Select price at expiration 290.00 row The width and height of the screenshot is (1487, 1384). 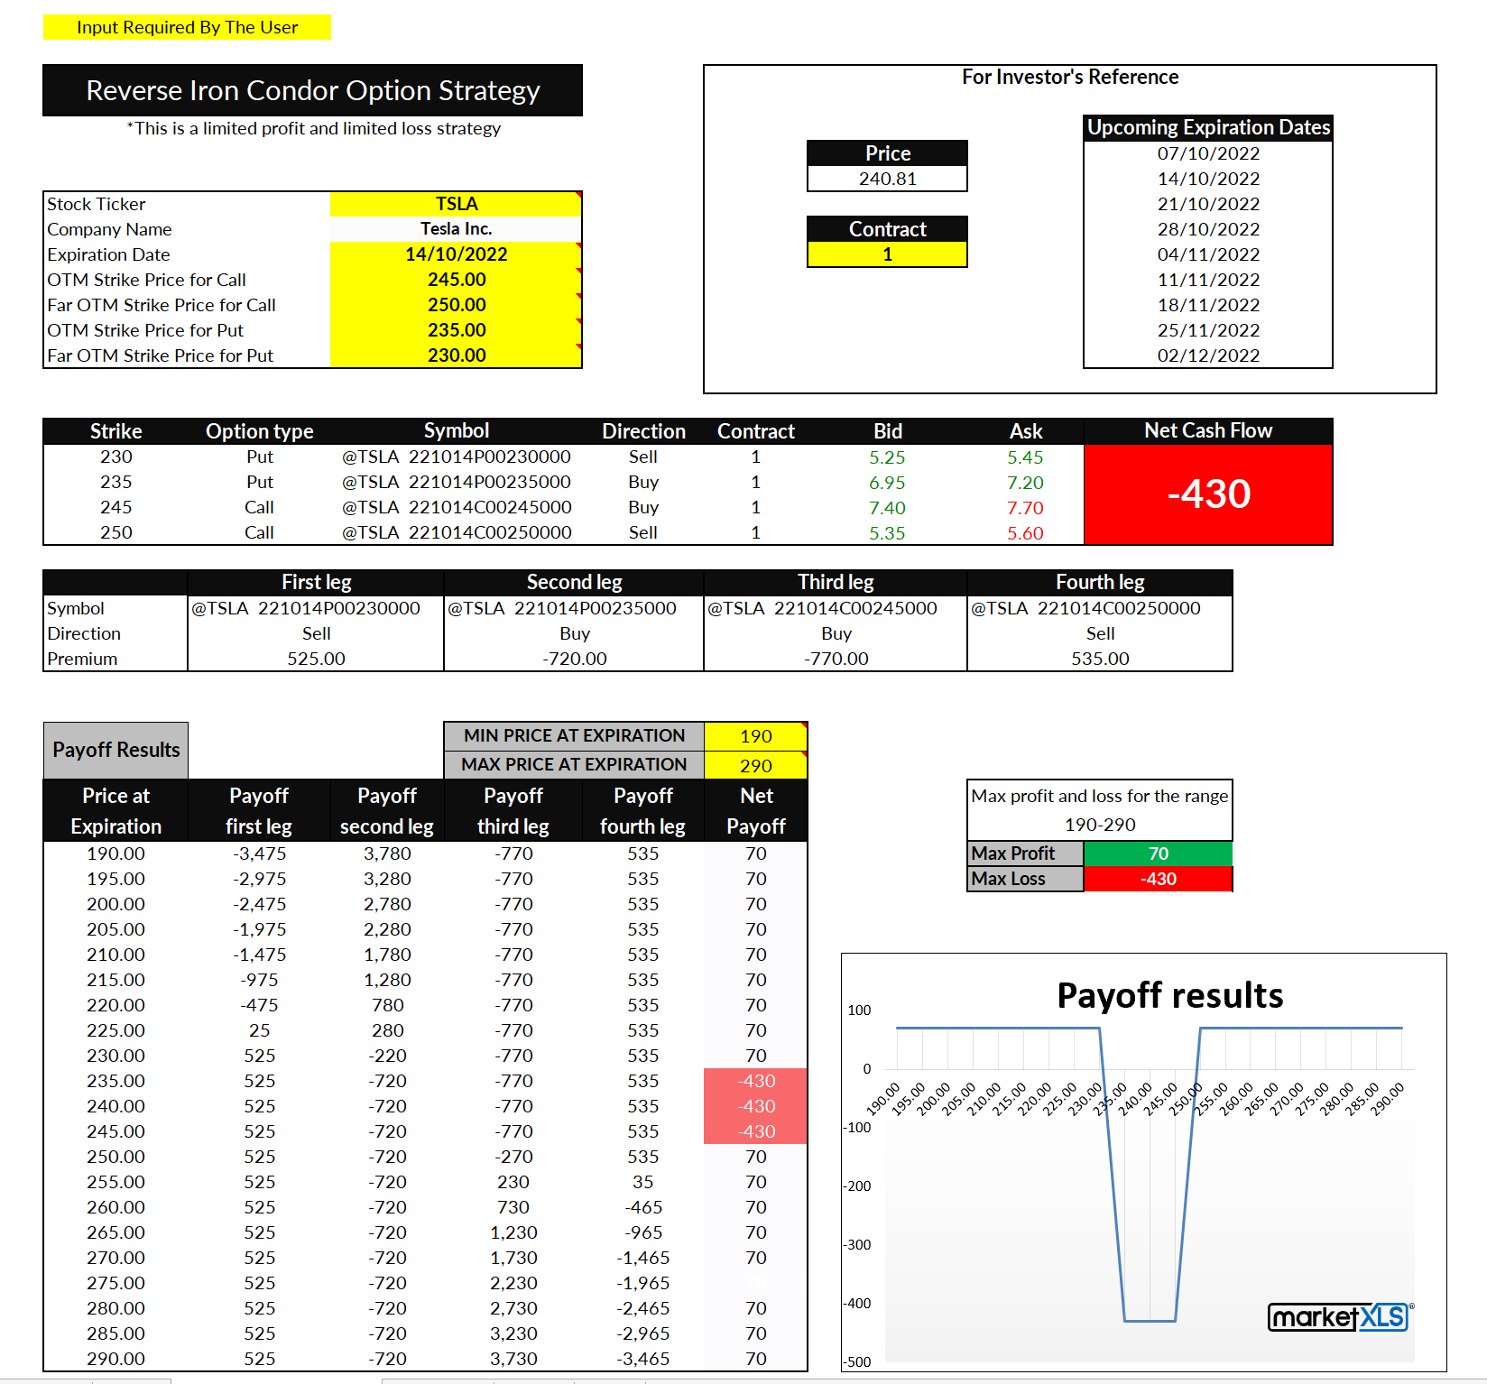click(115, 1359)
